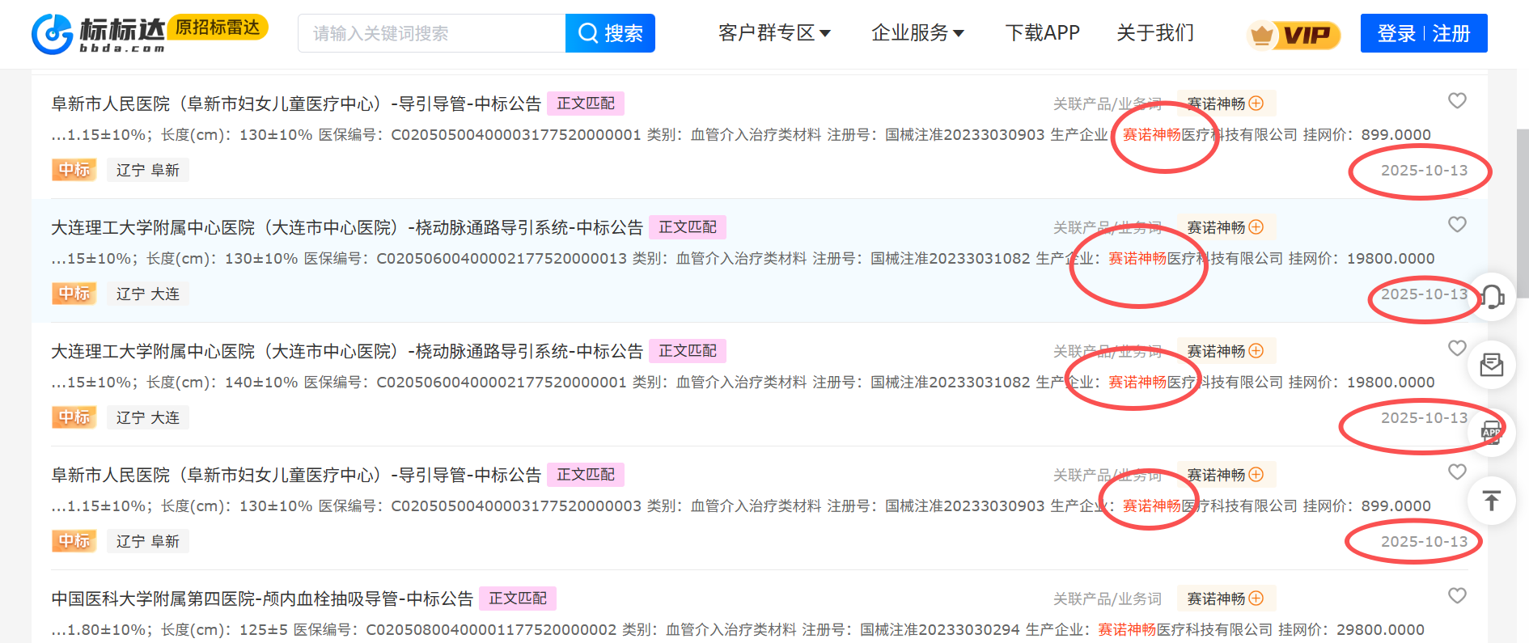Click 正文匹配 tag on 大连 130±10% result

tap(688, 227)
